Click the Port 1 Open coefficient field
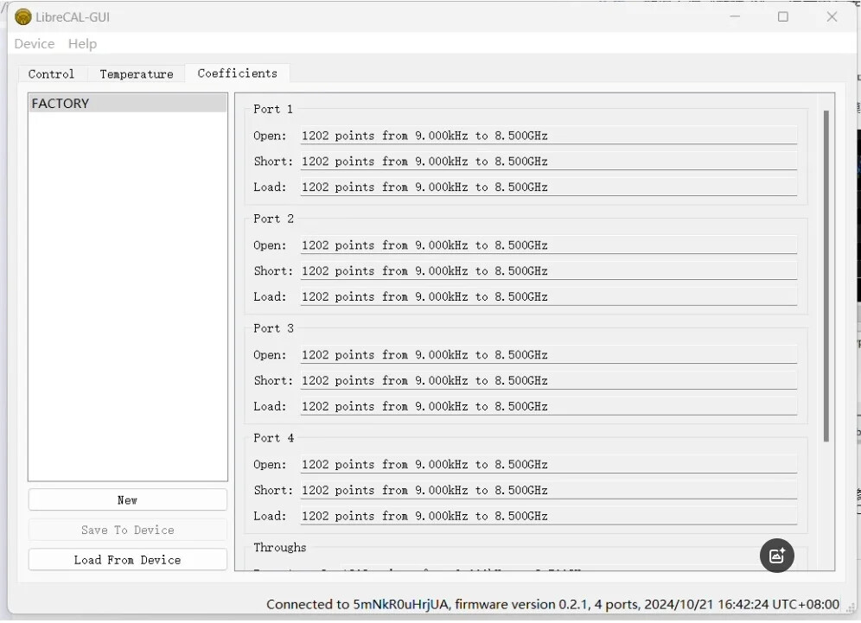Image resolution: width=861 pixels, height=623 pixels. (548, 135)
